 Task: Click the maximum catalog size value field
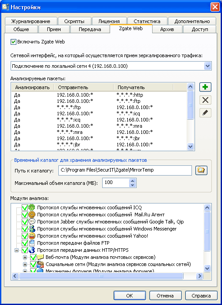pyautogui.click(x=116, y=183)
